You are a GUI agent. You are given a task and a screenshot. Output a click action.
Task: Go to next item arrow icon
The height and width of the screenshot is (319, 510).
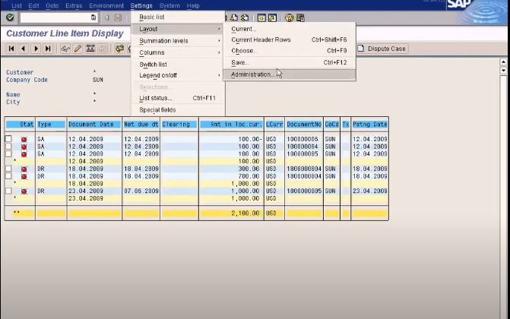(36, 49)
